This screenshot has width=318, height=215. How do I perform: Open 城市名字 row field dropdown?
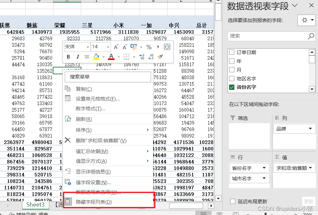pyautogui.click(x=264, y=178)
